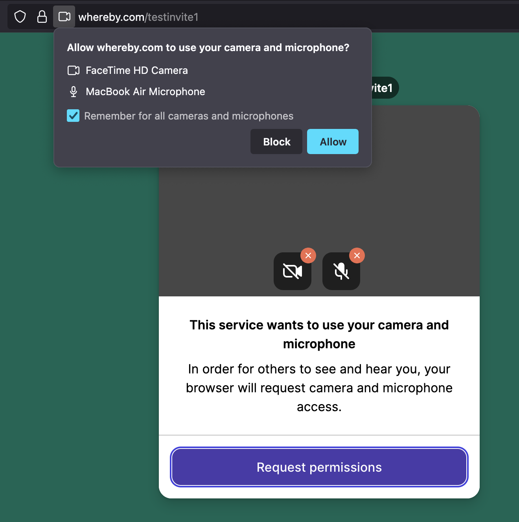The height and width of the screenshot is (522, 519).
Task: Click the camera icon beside FaceTime HD Camera
Action: point(74,70)
